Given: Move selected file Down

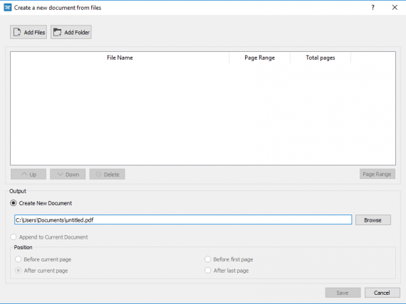Looking at the screenshot, I should pyautogui.click(x=68, y=174).
